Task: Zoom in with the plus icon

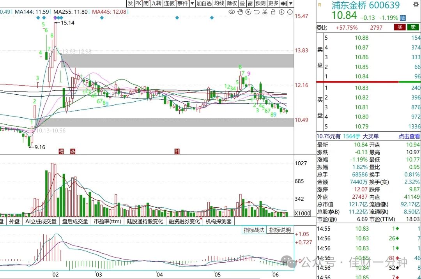Action: click(x=282, y=12)
